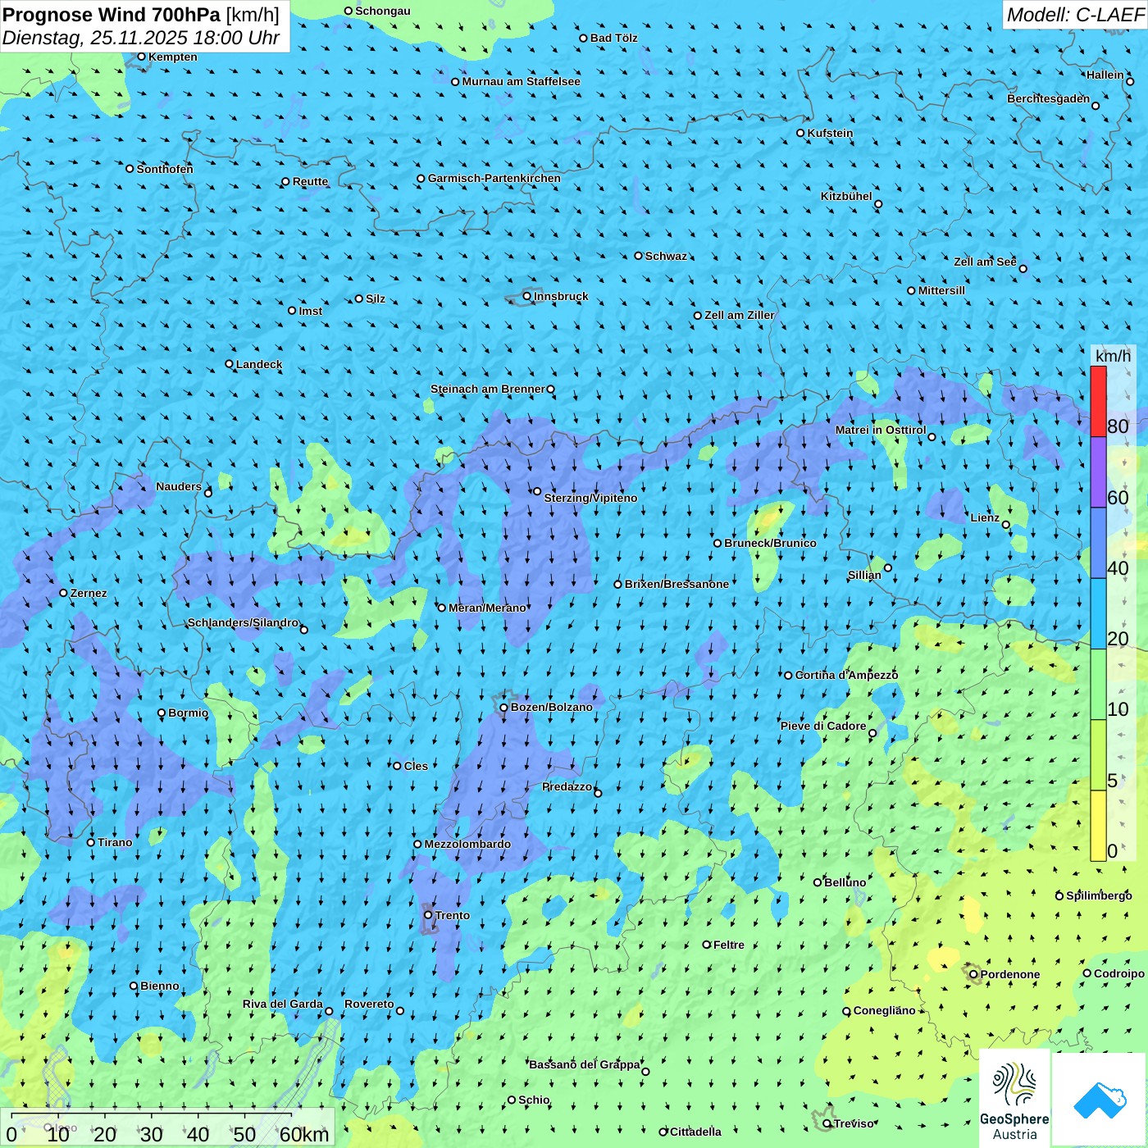Click the Pieve di Cadore label
Screen dimensions: 1148x1148
pyautogui.click(x=823, y=726)
